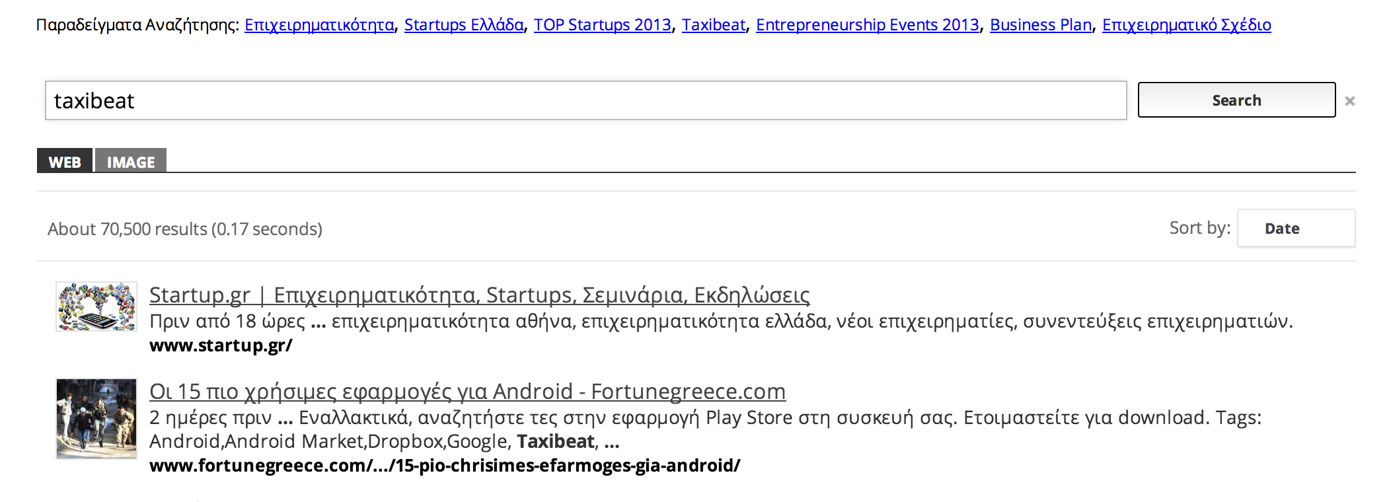The height and width of the screenshot is (502, 1389).
Task: Click the fortunegreece.com result URL
Action: point(444,466)
